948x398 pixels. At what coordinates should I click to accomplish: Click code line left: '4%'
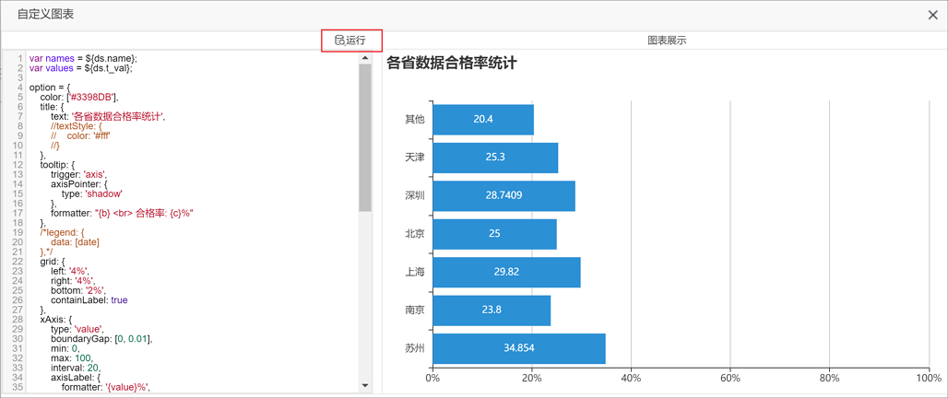(x=71, y=271)
